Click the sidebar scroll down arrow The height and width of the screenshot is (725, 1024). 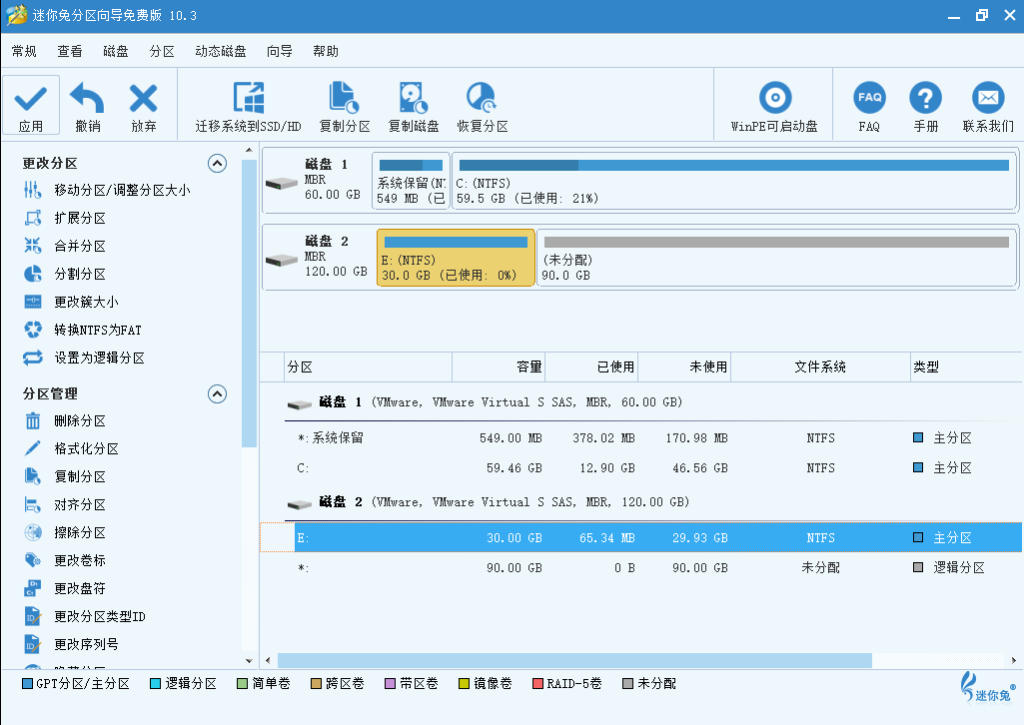[249, 662]
